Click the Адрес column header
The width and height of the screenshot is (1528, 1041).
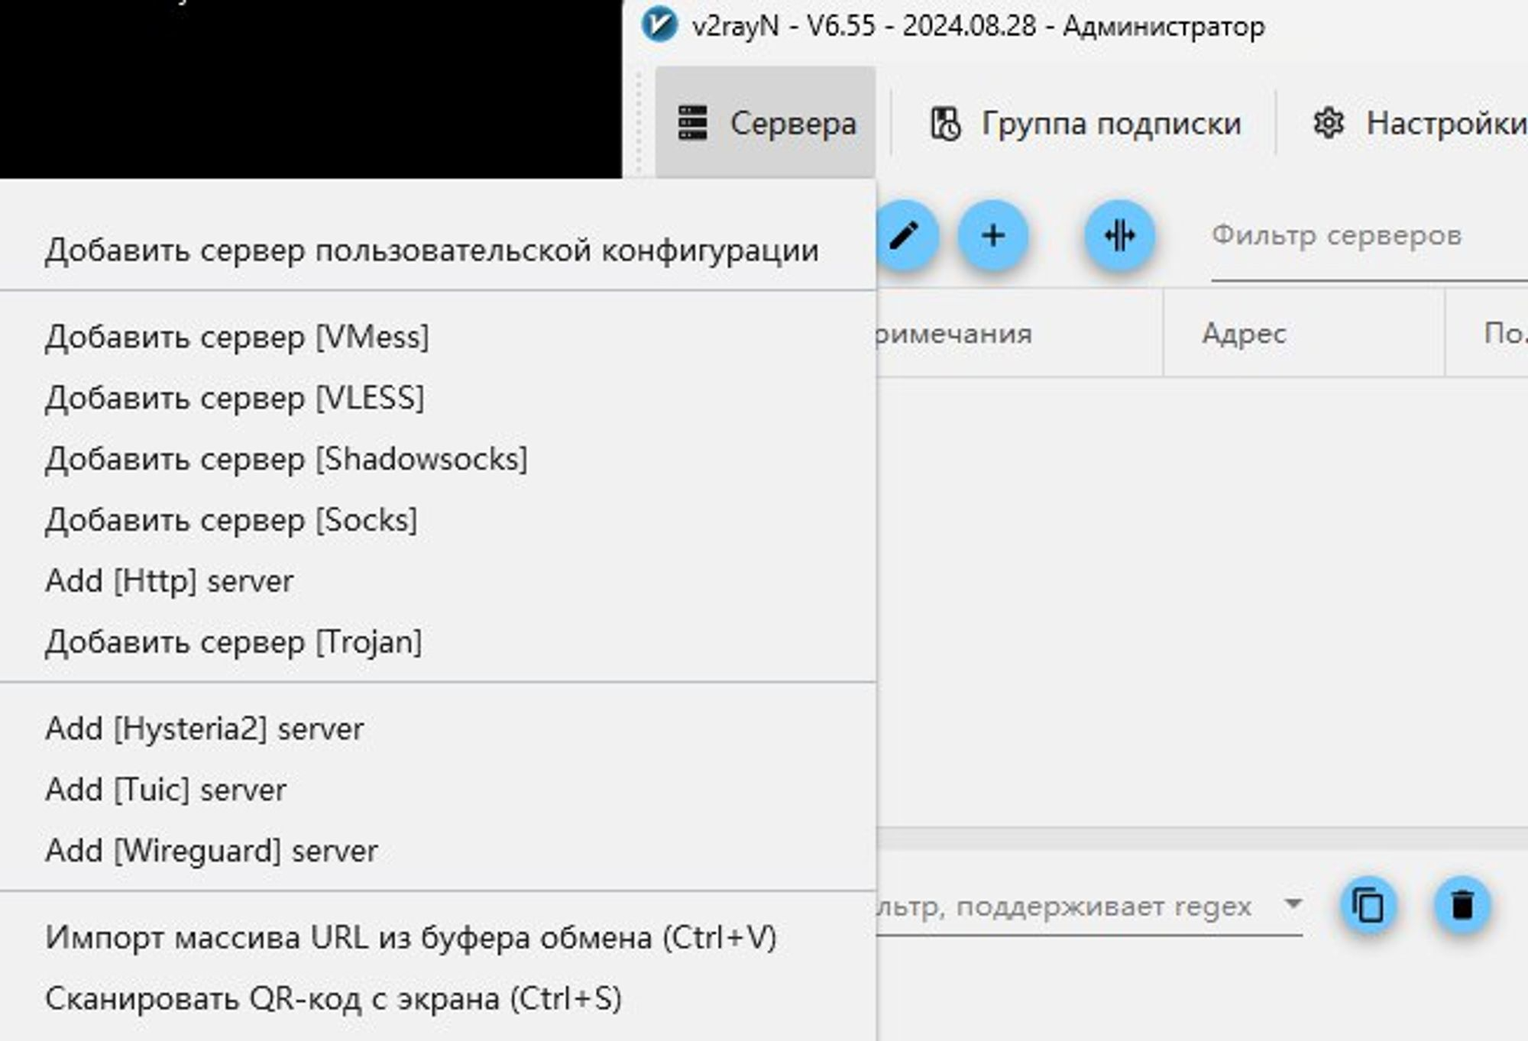coord(1244,334)
